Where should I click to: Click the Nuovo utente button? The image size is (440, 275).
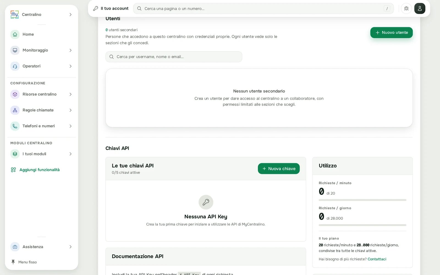coord(391,32)
